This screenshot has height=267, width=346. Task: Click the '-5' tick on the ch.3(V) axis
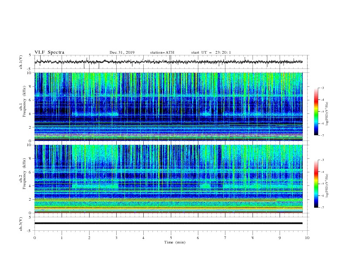29,231
